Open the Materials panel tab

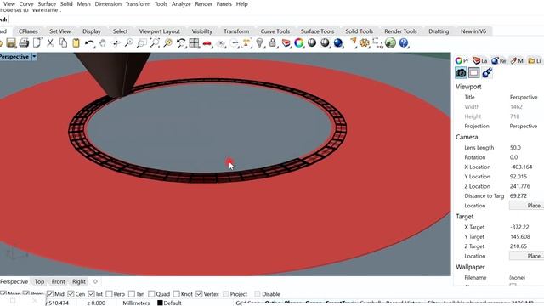click(517, 60)
